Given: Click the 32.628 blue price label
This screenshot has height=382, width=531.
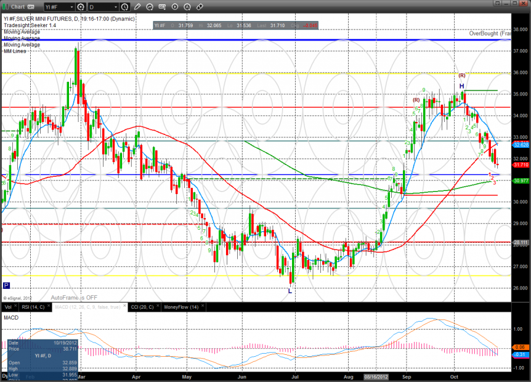Looking at the screenshot, I should click(521, 145).
